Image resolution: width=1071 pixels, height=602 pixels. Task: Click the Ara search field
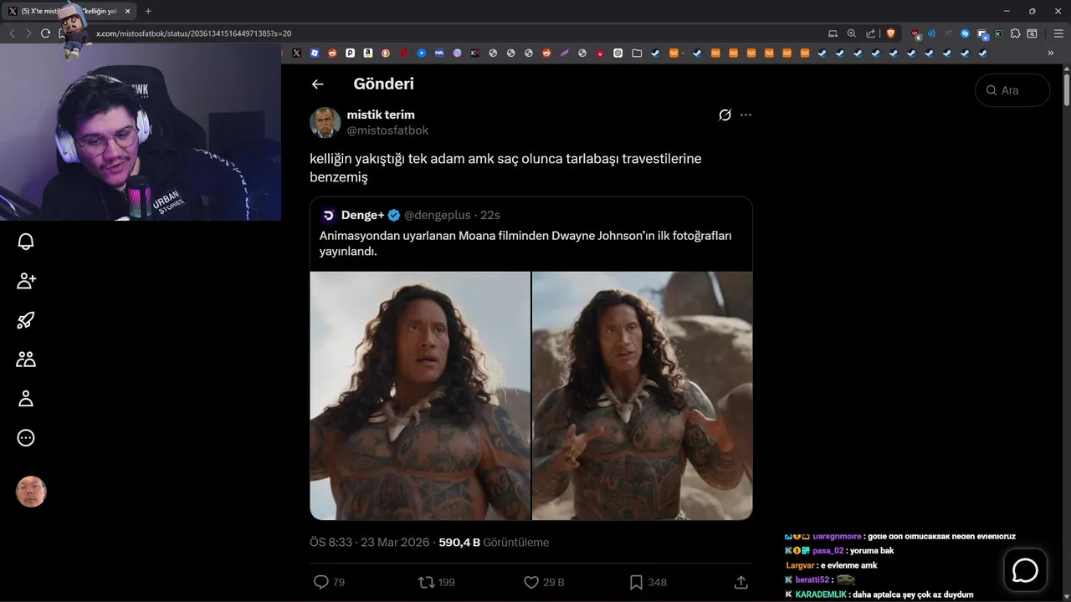pos(1012,90)
